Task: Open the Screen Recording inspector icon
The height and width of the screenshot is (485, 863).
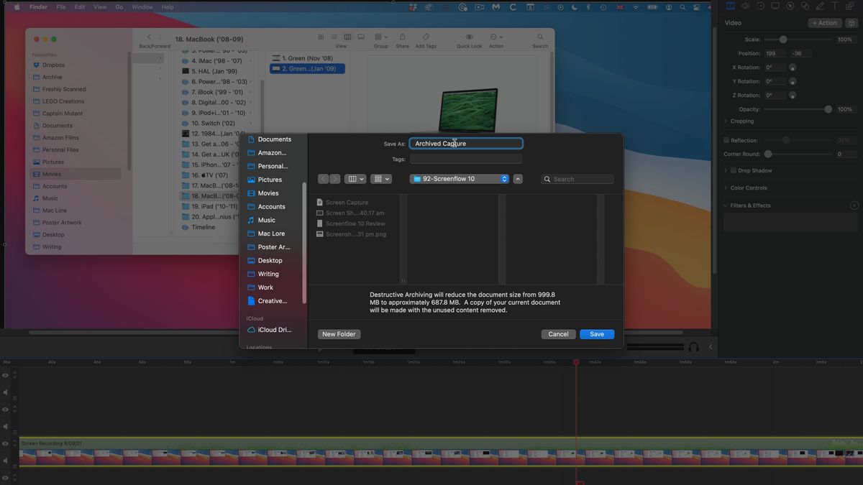Action: point(775,6)
